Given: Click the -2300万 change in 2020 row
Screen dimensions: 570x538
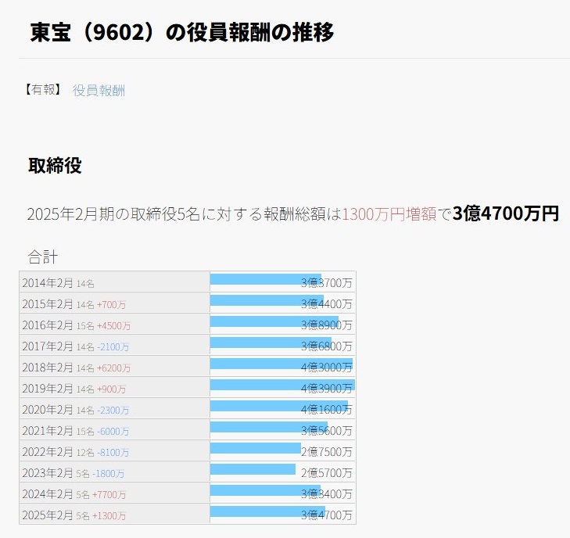Looking at the screenshot, I should coord(113,410).
